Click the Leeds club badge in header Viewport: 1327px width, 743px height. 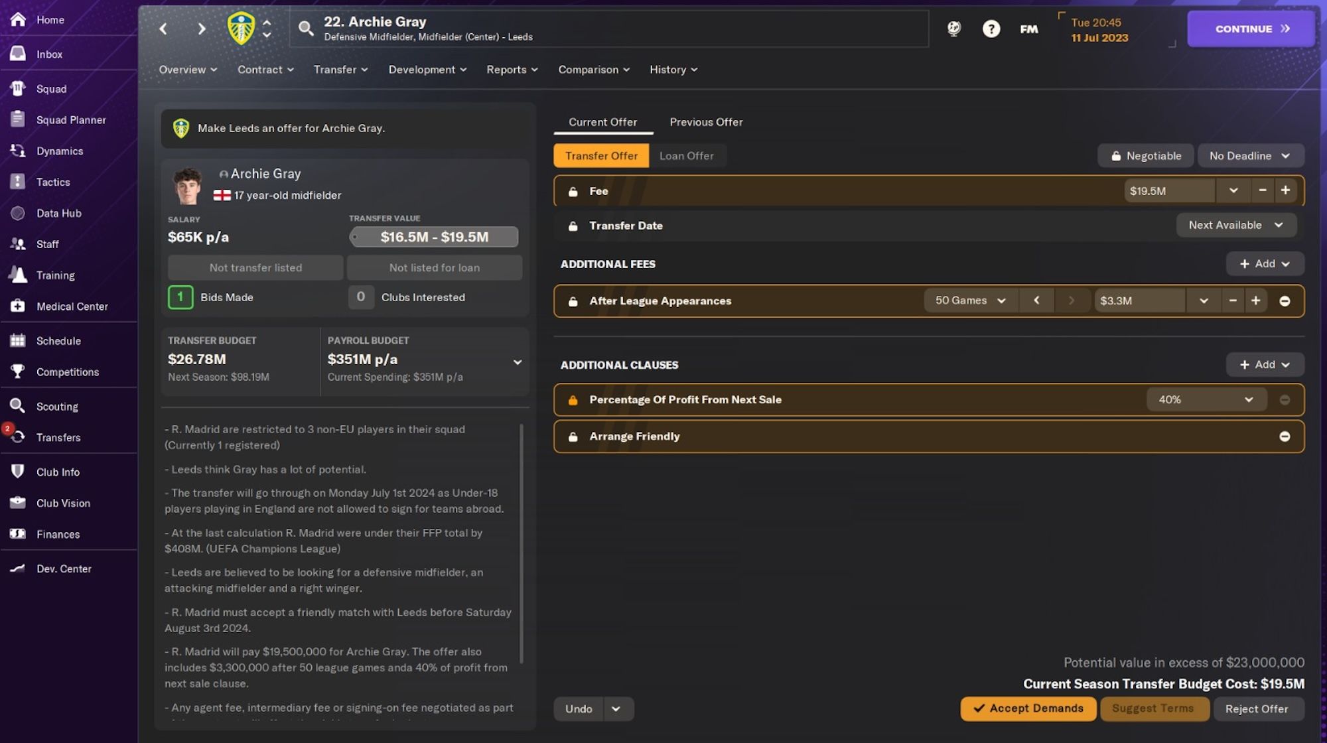[241, 29]
